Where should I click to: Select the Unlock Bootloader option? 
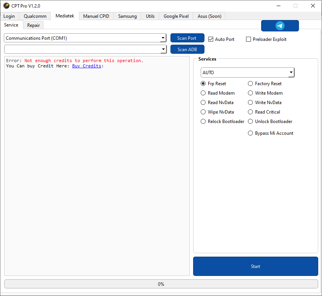pos(250,121)
